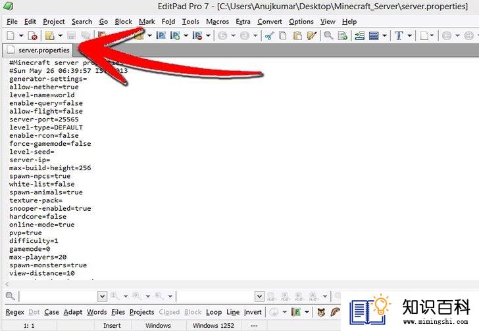Viewport: 479px width, 331px height.
Task: Open the Search menu
Action: 82,22
